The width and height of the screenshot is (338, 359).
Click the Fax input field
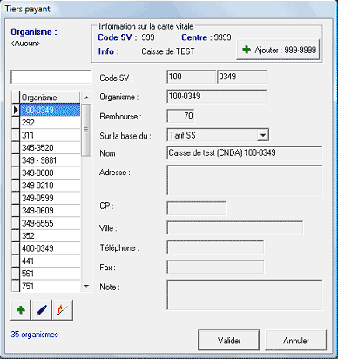click(215, 267)
